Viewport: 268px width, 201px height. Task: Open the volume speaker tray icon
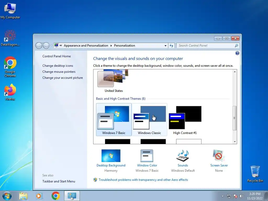pos(242,196)
